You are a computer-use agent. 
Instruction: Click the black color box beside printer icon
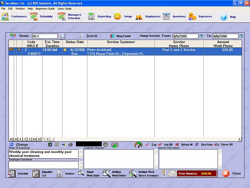(89, 144)
